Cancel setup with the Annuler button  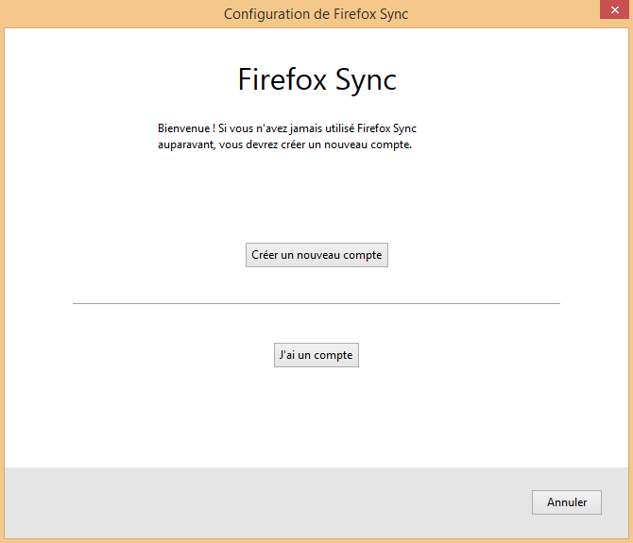566,502
